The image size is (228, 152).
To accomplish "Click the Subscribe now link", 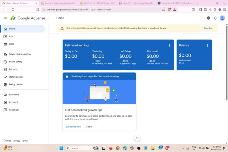I will click(x=73, y=127).
